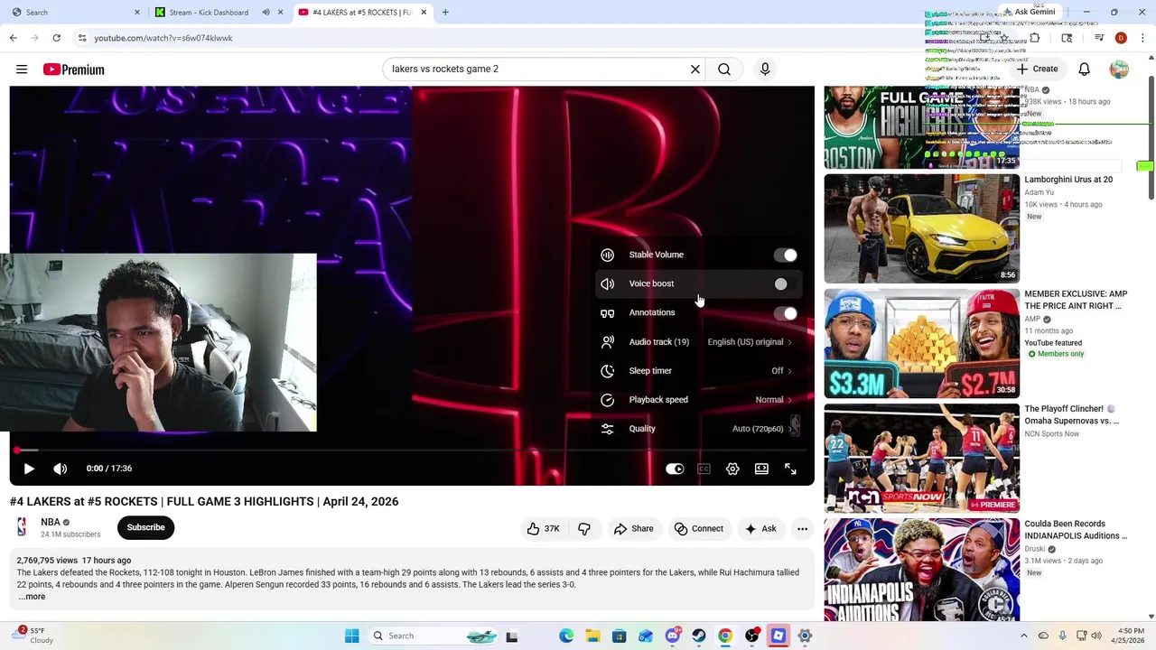Open Lamborghini Urus at 20 thumbnail

(x=921, y=228)
